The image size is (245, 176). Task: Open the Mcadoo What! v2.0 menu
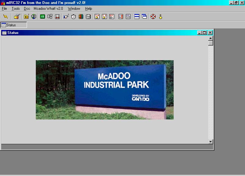click(48, 9)
